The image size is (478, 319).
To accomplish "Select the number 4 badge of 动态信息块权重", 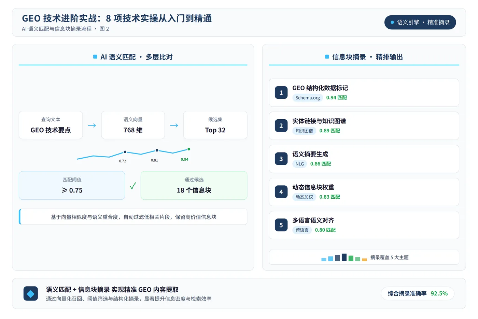I will pos(281,192).
